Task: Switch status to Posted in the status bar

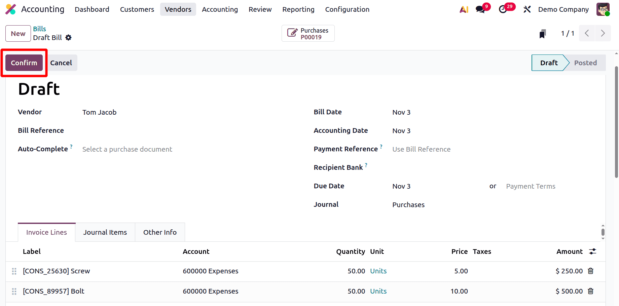Action: (585, 63)
